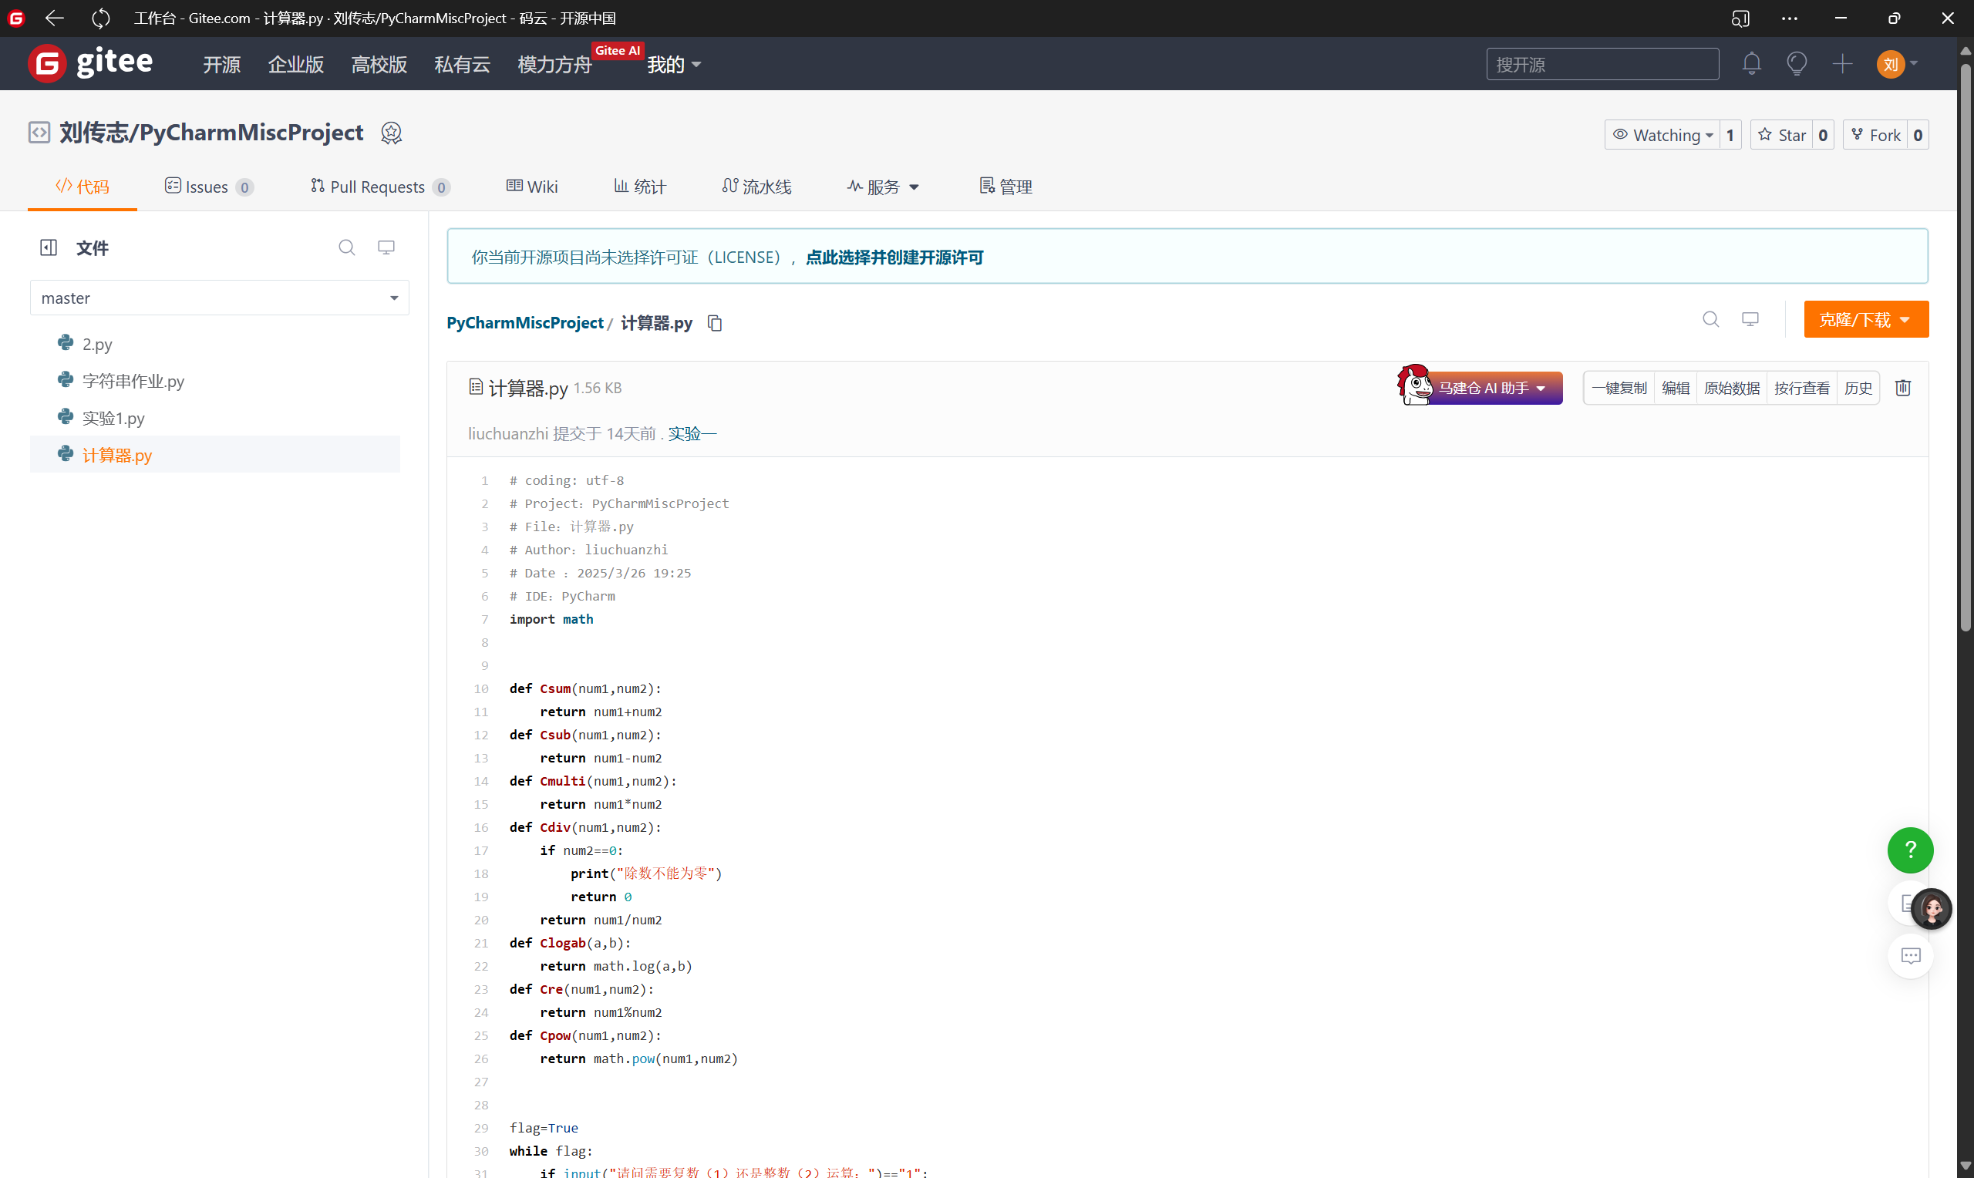1974x1178 pixels.
Task: Click the search icon in file sidebar
Action: click(346, 247)
